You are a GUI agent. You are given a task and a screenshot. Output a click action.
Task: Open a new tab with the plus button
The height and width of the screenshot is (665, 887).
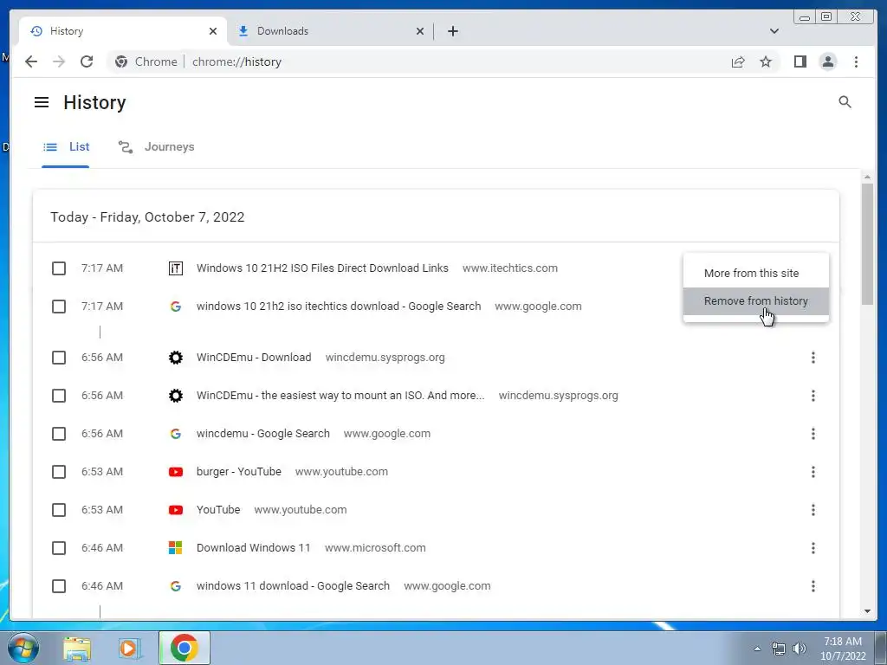[x=452, y=31]
